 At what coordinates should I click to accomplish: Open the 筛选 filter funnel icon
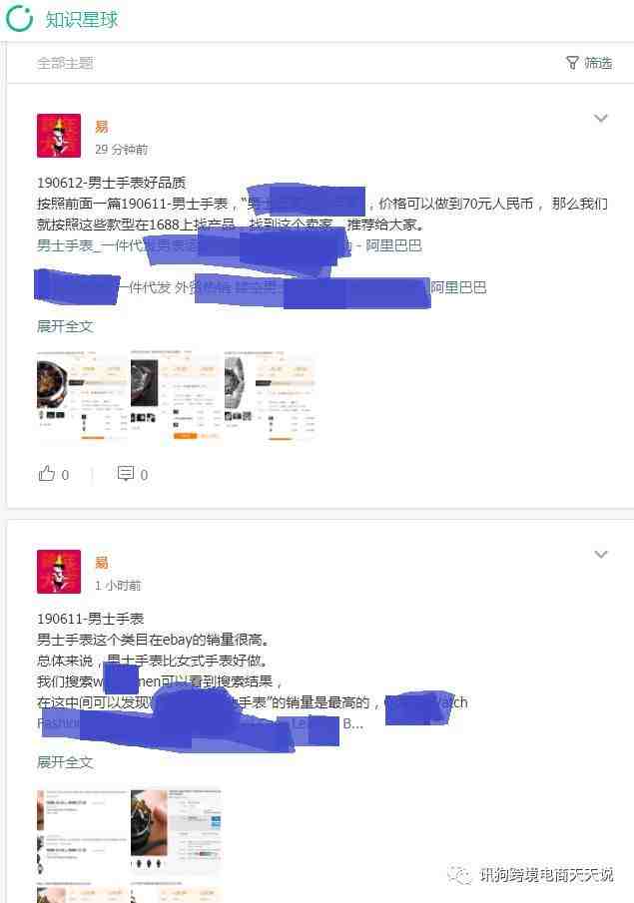pos(572,63)
